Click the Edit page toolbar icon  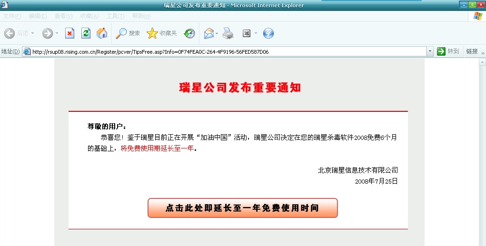(x=247, y=33)
